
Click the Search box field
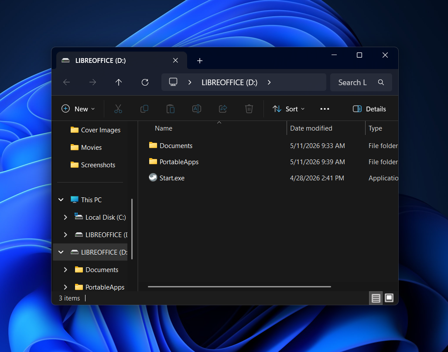(361, 83)
